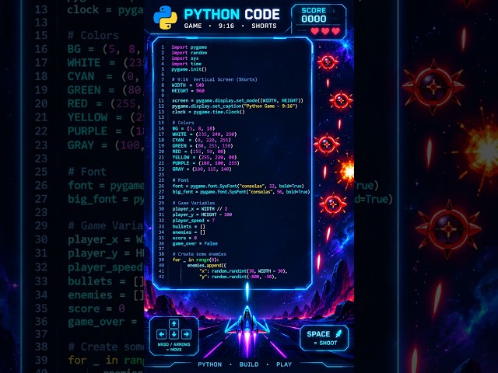Select BUILD in the bottom bar

(x=249, y=364)
